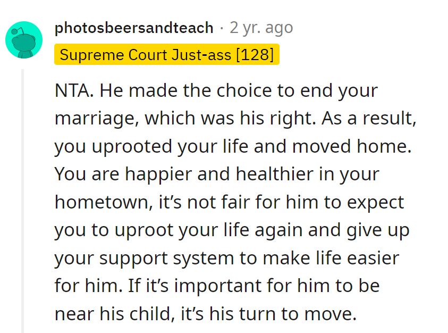Open photosbeersandteach's teal Snoo avatar
448x333 pixels.
point(24,40)
